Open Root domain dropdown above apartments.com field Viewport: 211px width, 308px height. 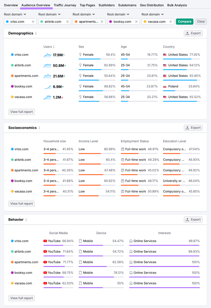pos(84,14)
